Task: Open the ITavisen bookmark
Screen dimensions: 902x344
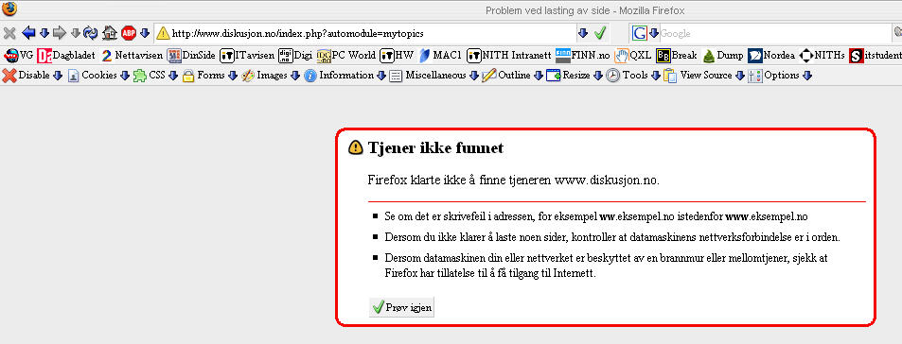Action: pos(247,56)
